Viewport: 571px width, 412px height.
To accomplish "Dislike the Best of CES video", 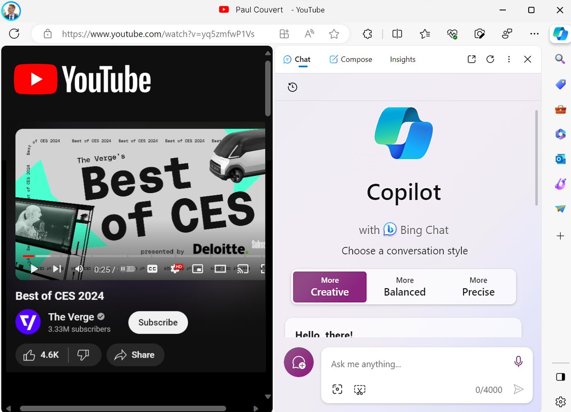I will pyautogui.click(x=84, y=355).
